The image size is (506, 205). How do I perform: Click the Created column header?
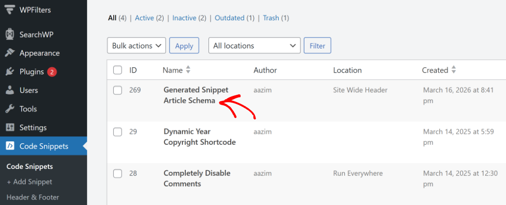coord(435,70)
